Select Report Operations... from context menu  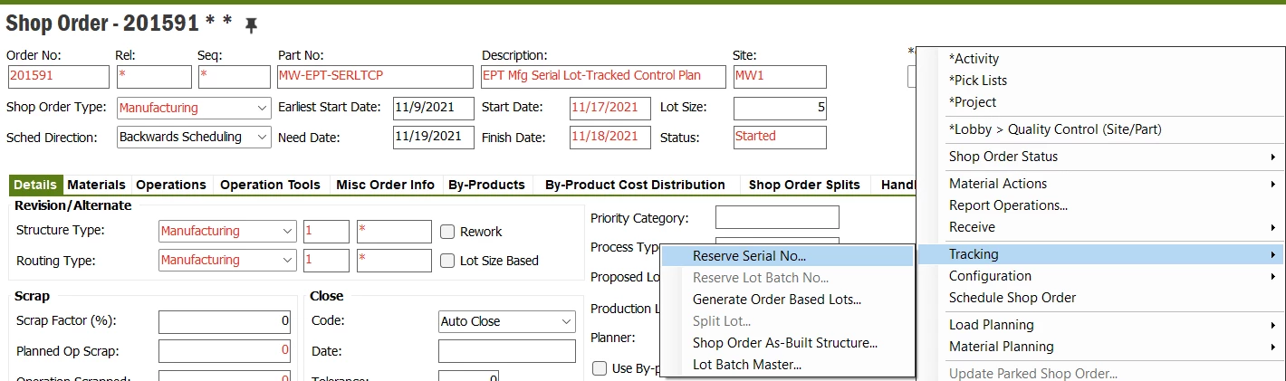(x=1008, y=205)
